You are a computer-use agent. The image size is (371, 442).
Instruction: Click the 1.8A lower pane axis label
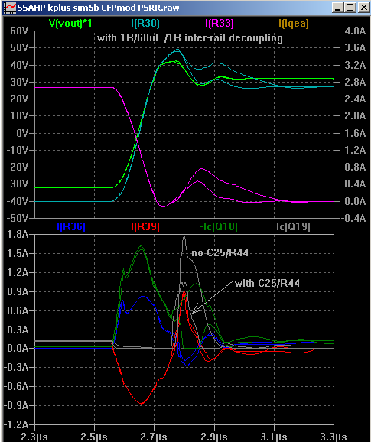pos(18,234)
